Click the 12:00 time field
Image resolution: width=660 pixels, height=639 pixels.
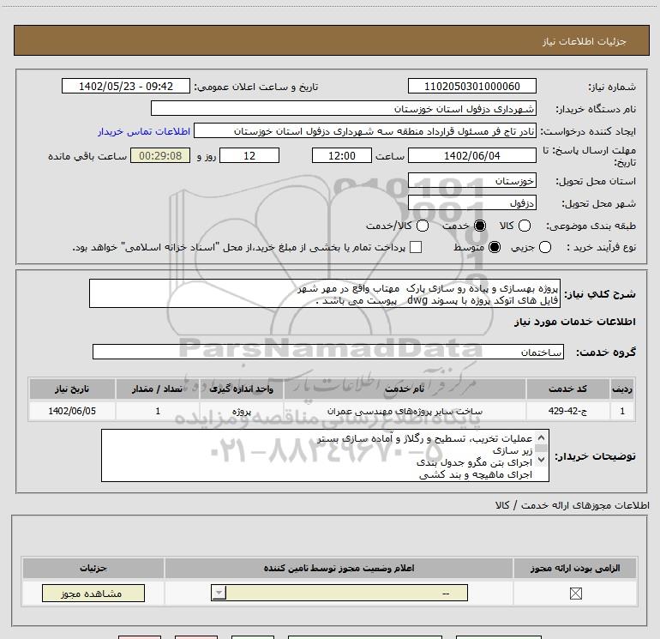(x=342, y=155)
